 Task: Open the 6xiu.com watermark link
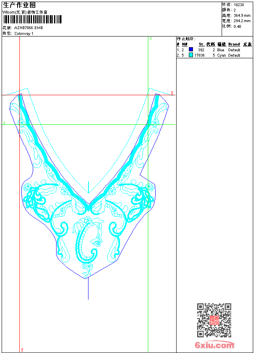point(215,345)
